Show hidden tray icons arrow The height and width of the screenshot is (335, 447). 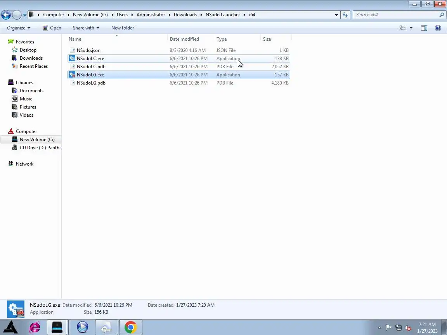coord(379,328)
